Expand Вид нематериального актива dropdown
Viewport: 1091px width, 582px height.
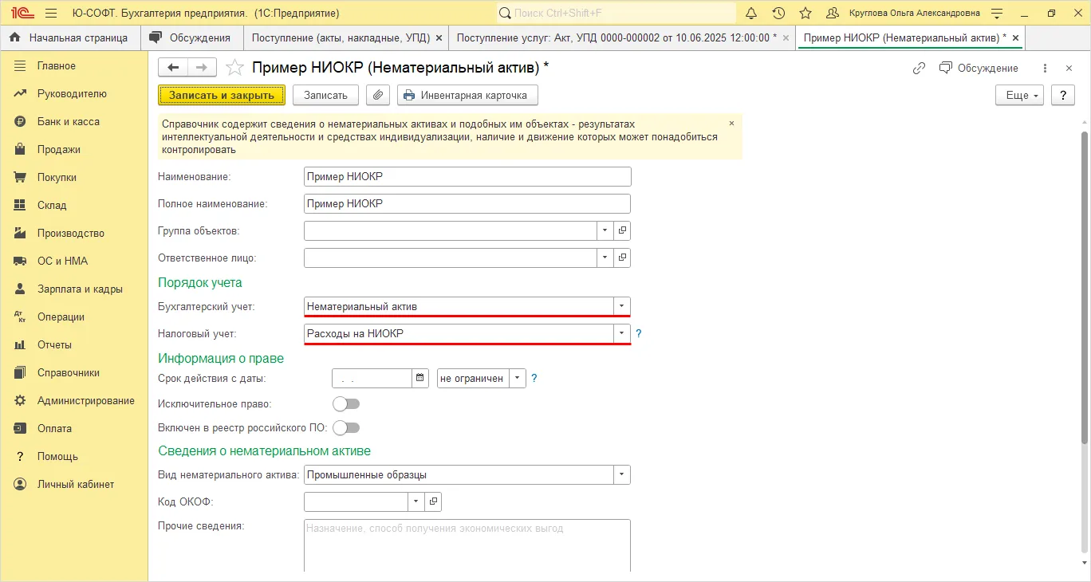tap(622, 474)
